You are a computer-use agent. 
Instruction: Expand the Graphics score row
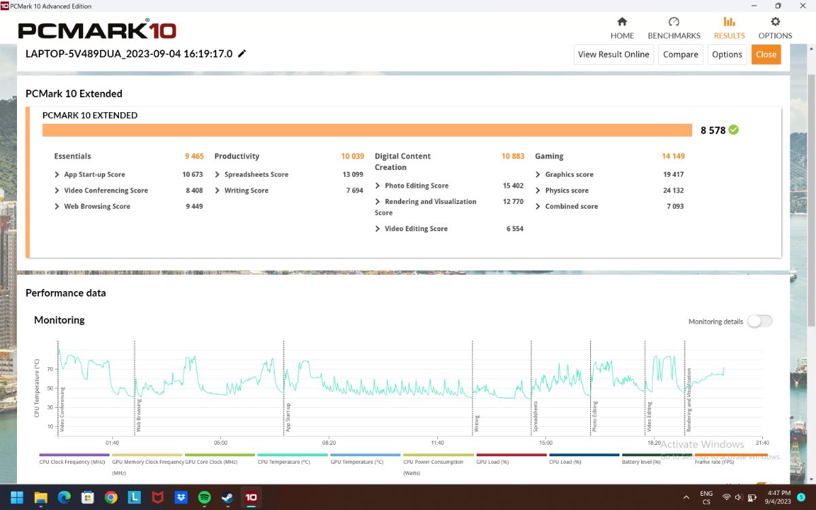539,175
